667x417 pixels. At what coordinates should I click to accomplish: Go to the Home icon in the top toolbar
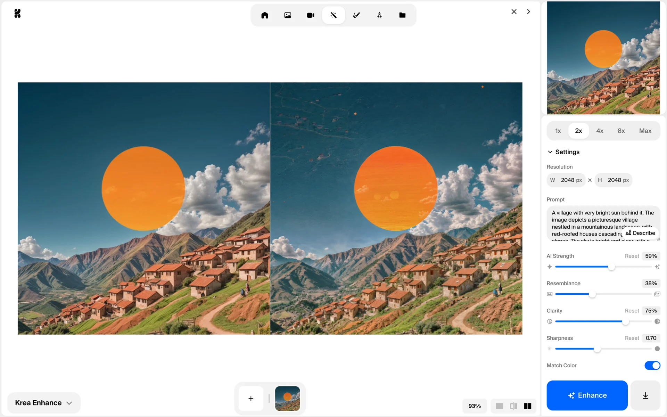point(265,15)
